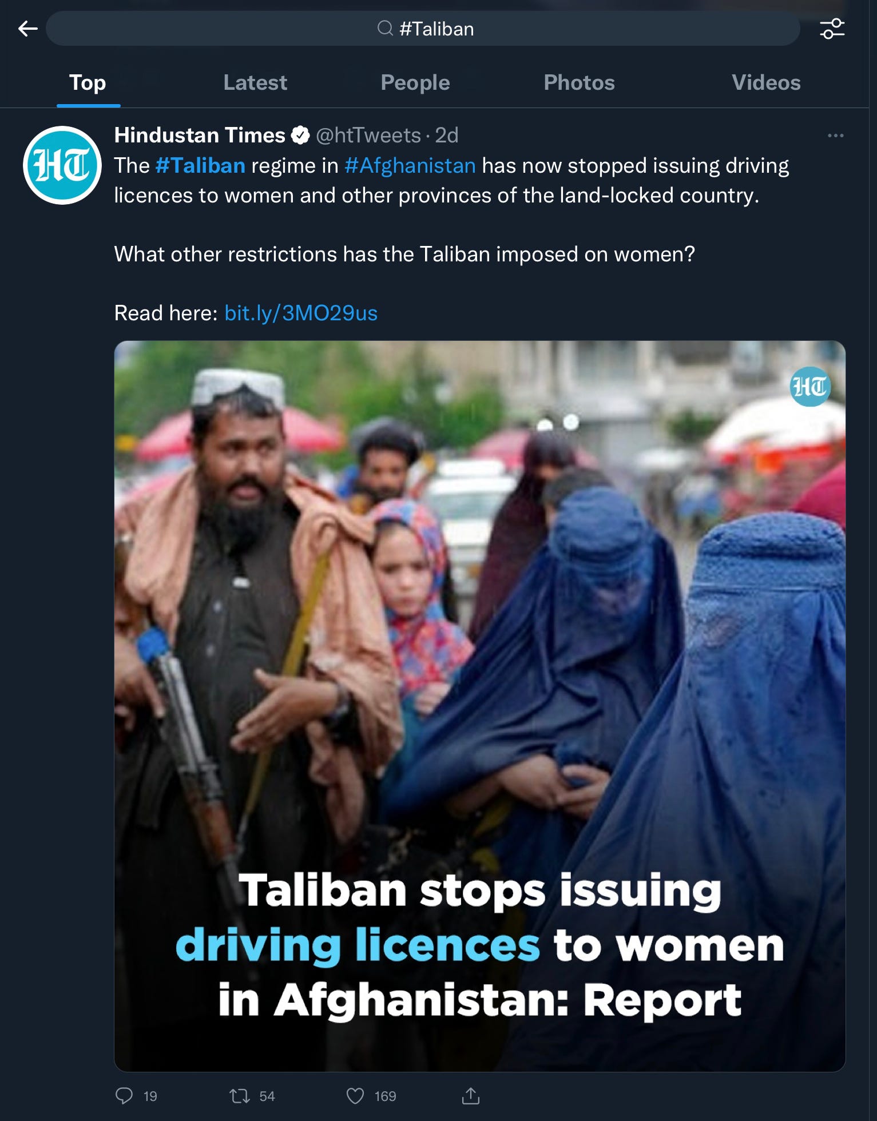
Task: Open the Photos tab
Action: (x=579, y=82)
